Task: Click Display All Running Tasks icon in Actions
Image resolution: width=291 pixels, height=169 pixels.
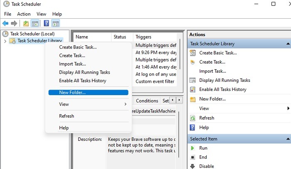Action: 192,80
